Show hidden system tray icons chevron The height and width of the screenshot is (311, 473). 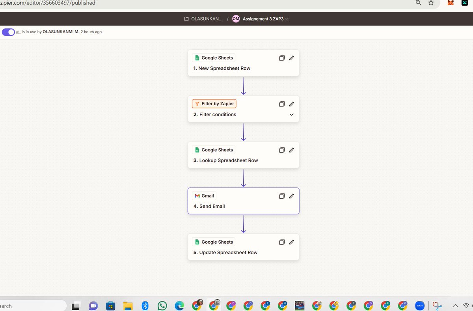click(455, 305)
